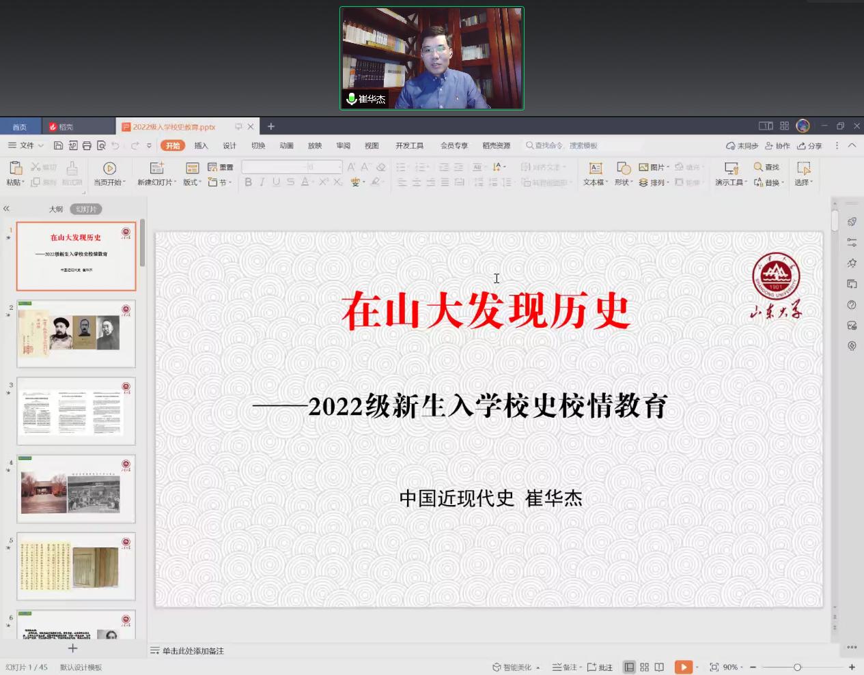Screen dimensions: 864x675
Task: Click the New Slide (新建幻灯片) icon
Action: coord(157,169)
